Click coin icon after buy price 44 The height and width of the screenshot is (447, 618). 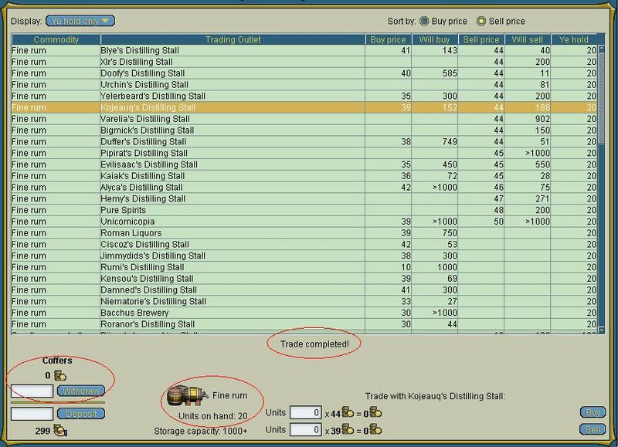348,412
